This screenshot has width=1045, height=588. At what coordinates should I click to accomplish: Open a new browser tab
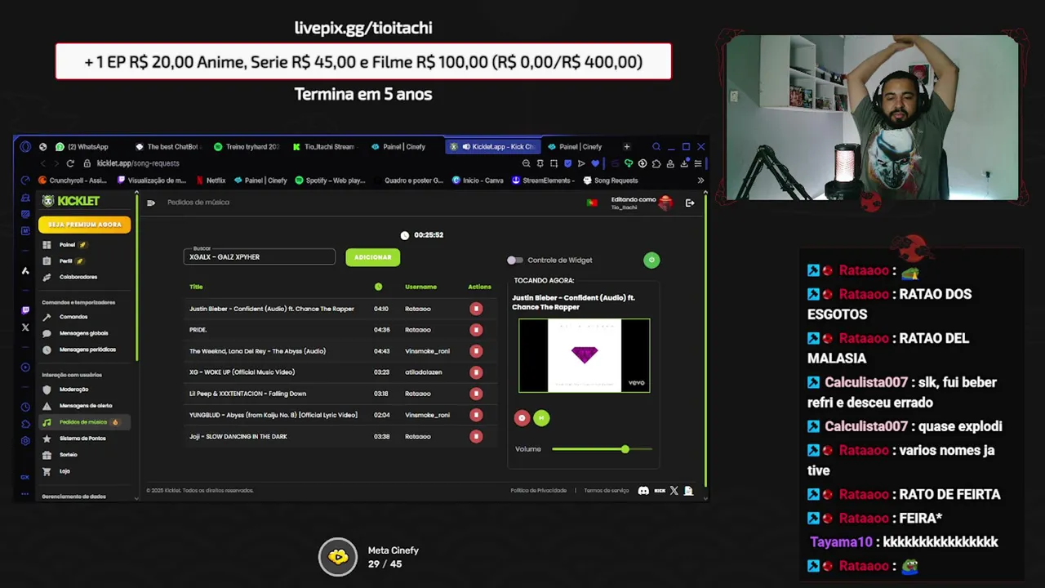click(626, 147)
